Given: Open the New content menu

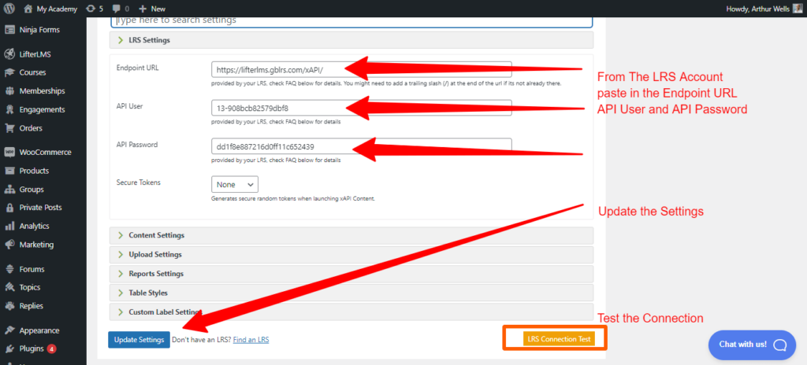Looking at the screenshot, I should click(152, 9).
